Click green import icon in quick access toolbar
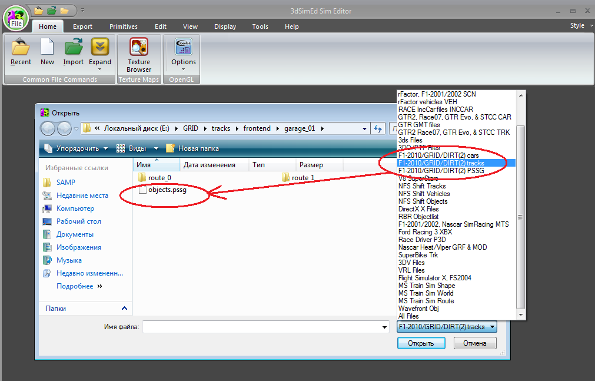 coord(52,11)
